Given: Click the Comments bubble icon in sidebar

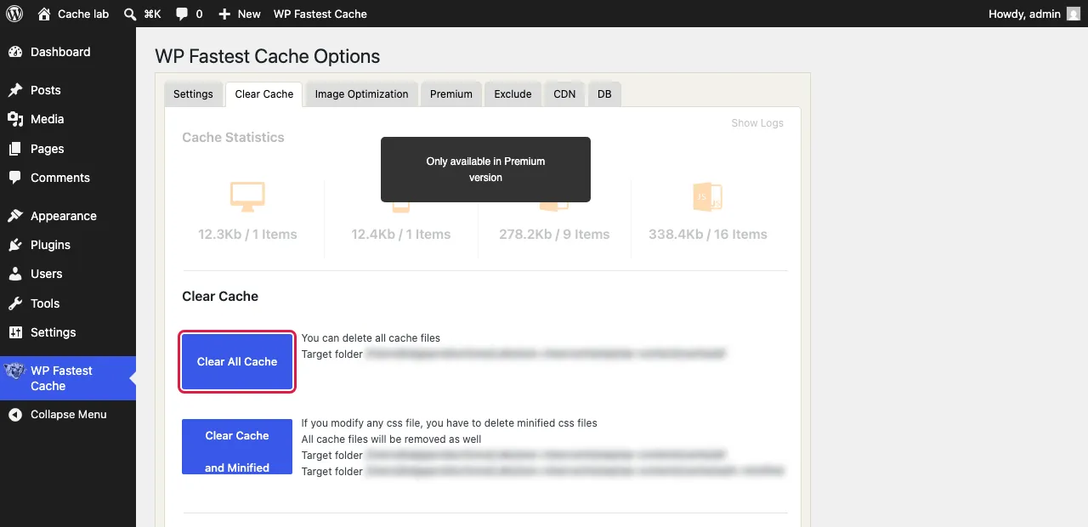Looking at the screenshot, I should pyautogui.click(x=15, y=178).
